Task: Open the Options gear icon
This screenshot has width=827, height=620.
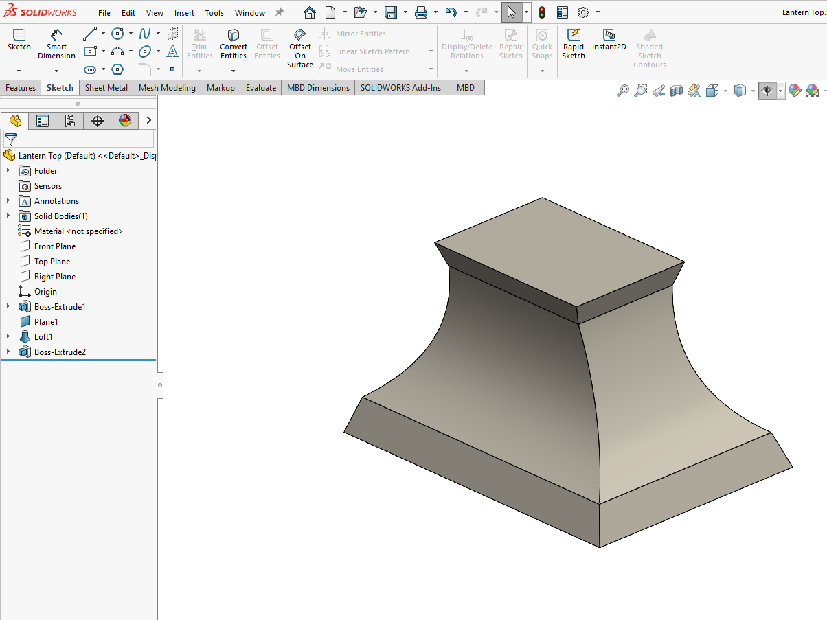Action: tap(583, 12)
